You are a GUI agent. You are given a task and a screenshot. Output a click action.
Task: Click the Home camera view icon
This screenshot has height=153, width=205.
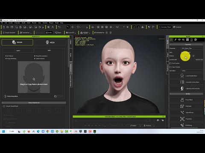[93, 27]
